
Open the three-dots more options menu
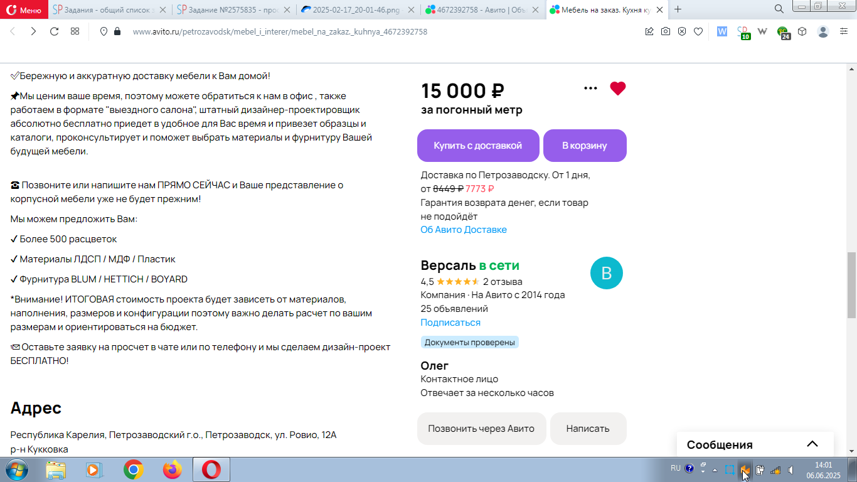[590, 88]
